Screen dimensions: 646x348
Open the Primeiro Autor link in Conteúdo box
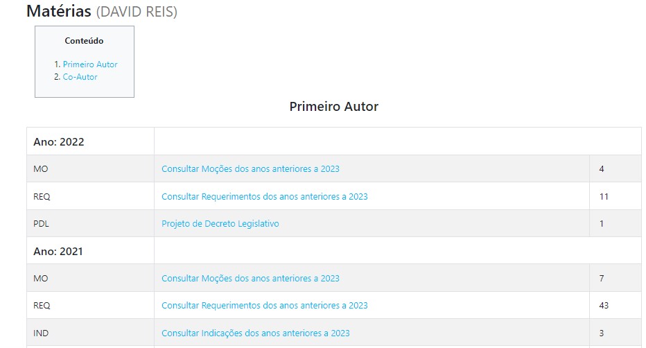pyautogui.click(x=90, y=64)
